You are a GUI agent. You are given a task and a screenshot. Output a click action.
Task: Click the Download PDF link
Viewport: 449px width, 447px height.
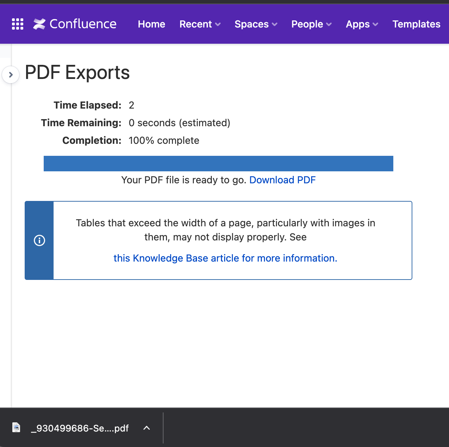point(282,180)
